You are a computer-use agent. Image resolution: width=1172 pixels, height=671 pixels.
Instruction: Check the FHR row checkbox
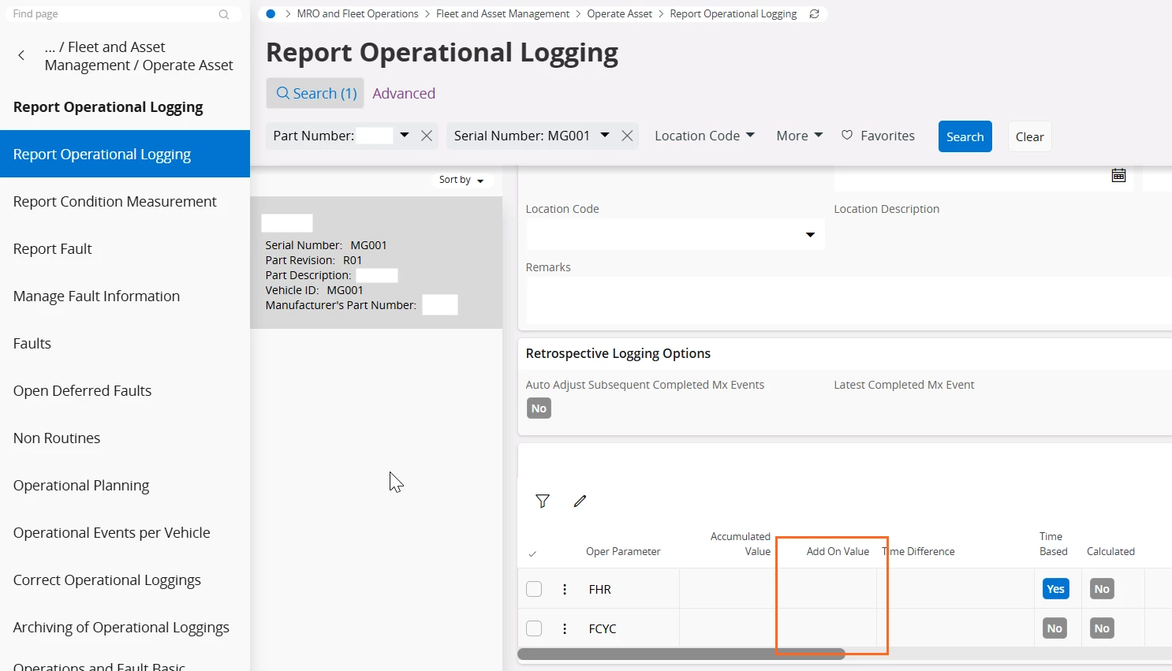point(534,589)
